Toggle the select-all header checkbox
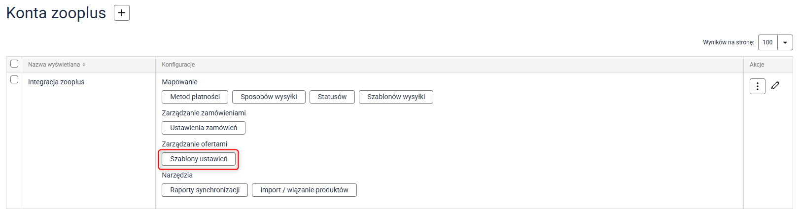 coord(14,64)
